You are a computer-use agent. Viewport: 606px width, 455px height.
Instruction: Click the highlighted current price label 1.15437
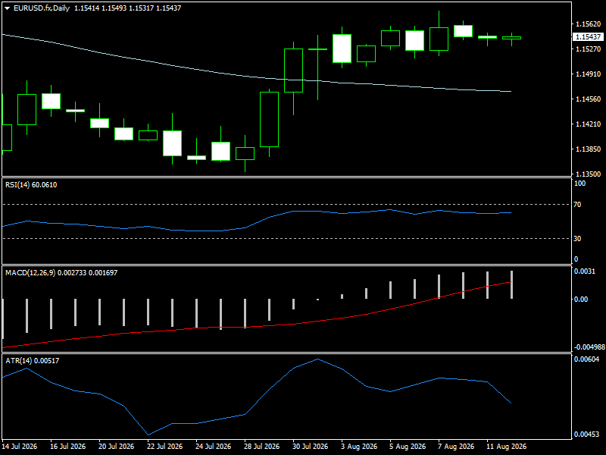588,36
